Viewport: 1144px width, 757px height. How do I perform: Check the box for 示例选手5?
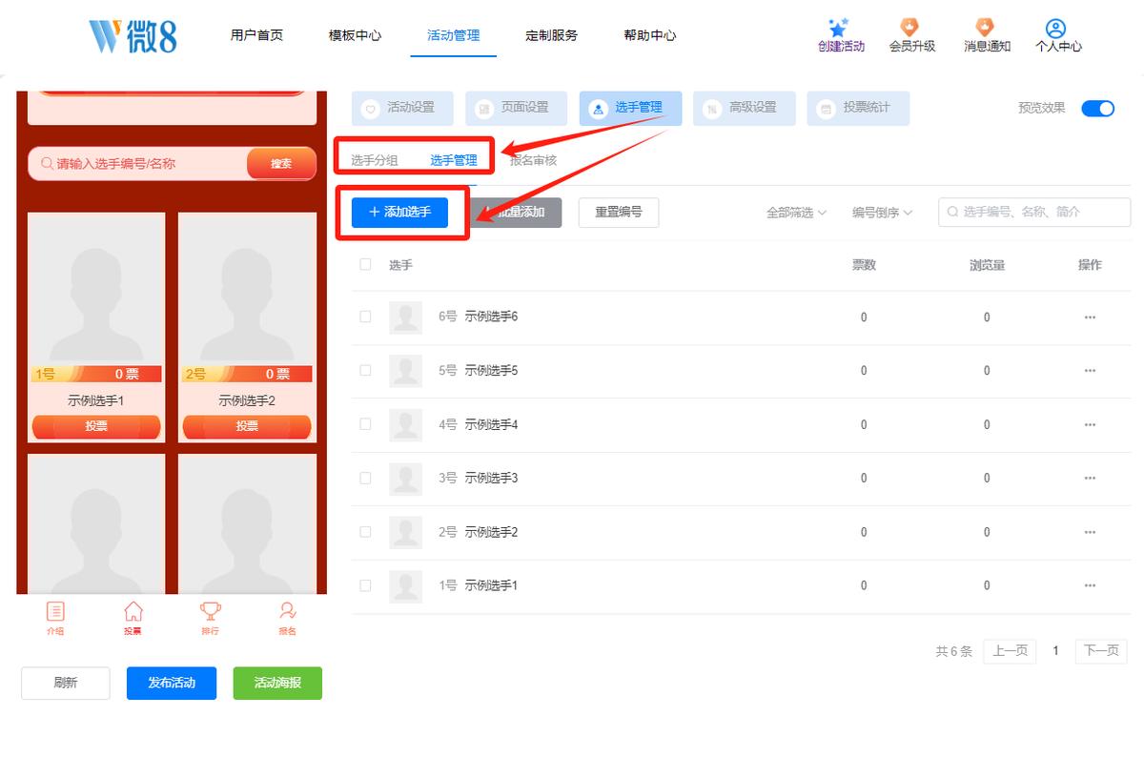coord(365,370)
